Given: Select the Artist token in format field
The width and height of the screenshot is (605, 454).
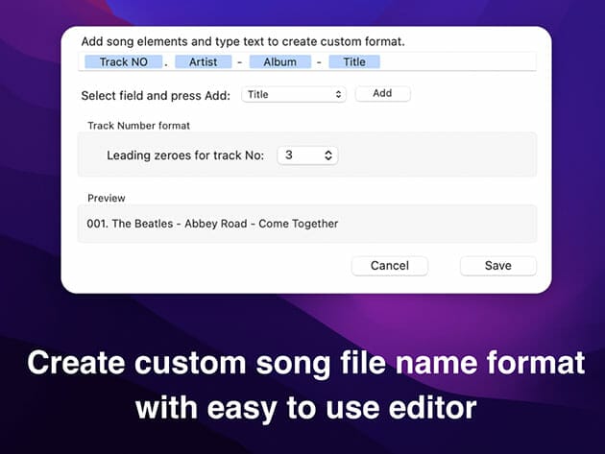Looking at the screenshot, I should [x=204, y=61].
